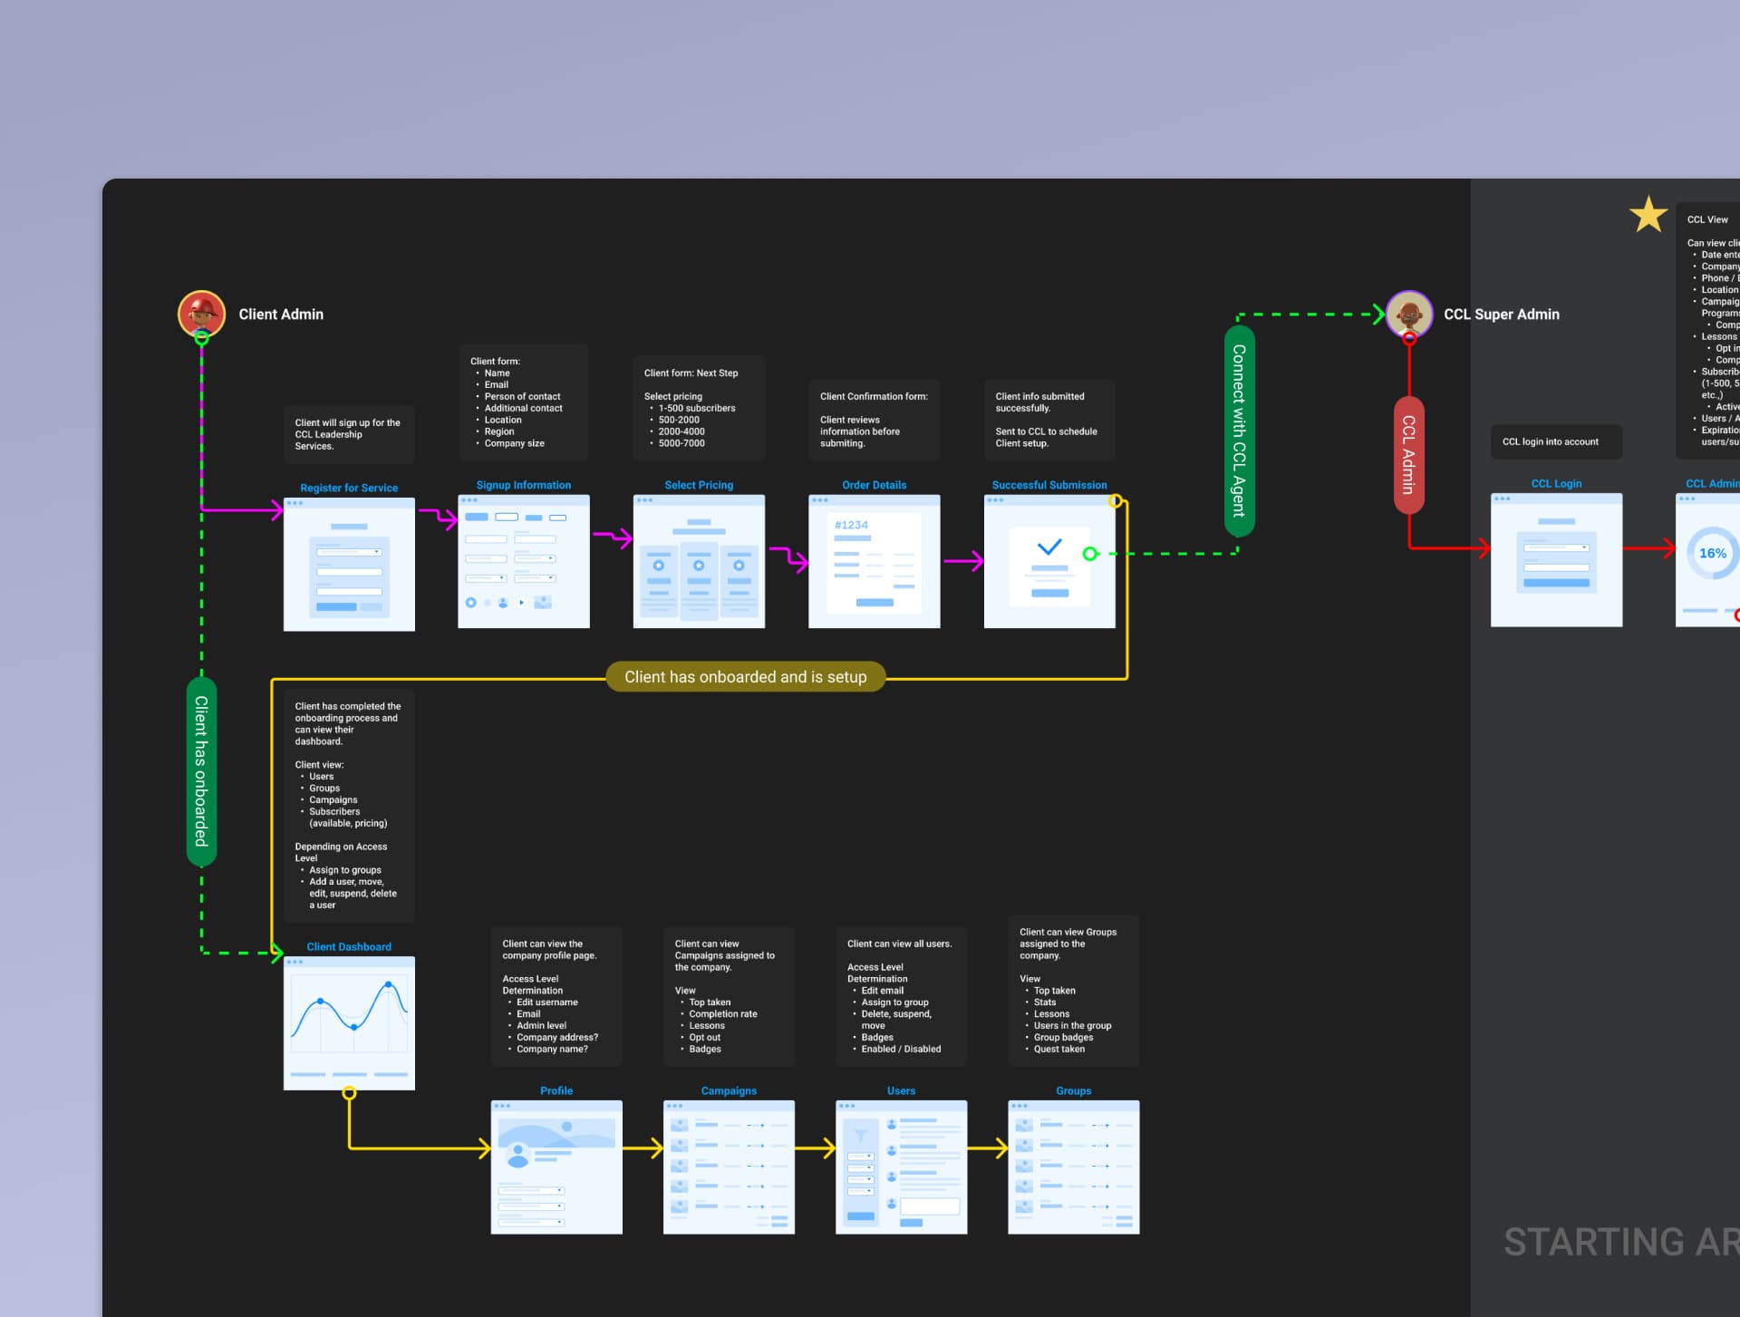Select the CCL Login wireframe

pyautogui.click(x=1556, y=559)
